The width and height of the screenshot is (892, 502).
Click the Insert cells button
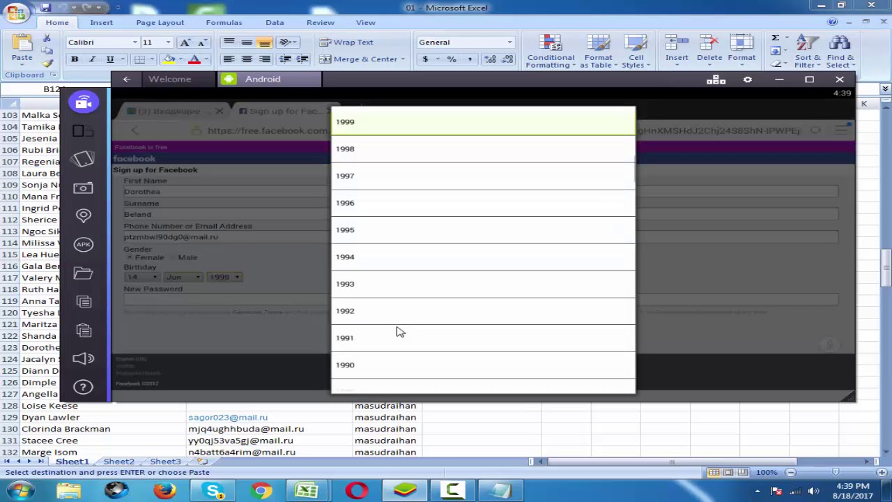pos(676,52)
